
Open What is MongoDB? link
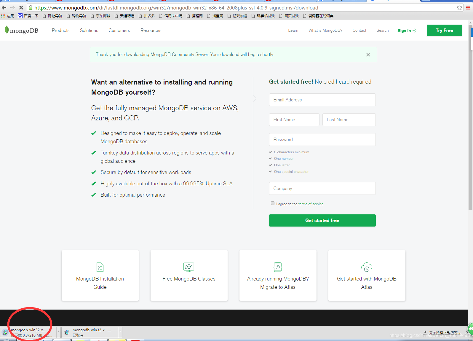tap(325, 30)
